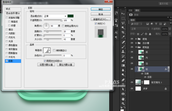Open layer 不透明度 dropdown arrow

coord(170,29)
